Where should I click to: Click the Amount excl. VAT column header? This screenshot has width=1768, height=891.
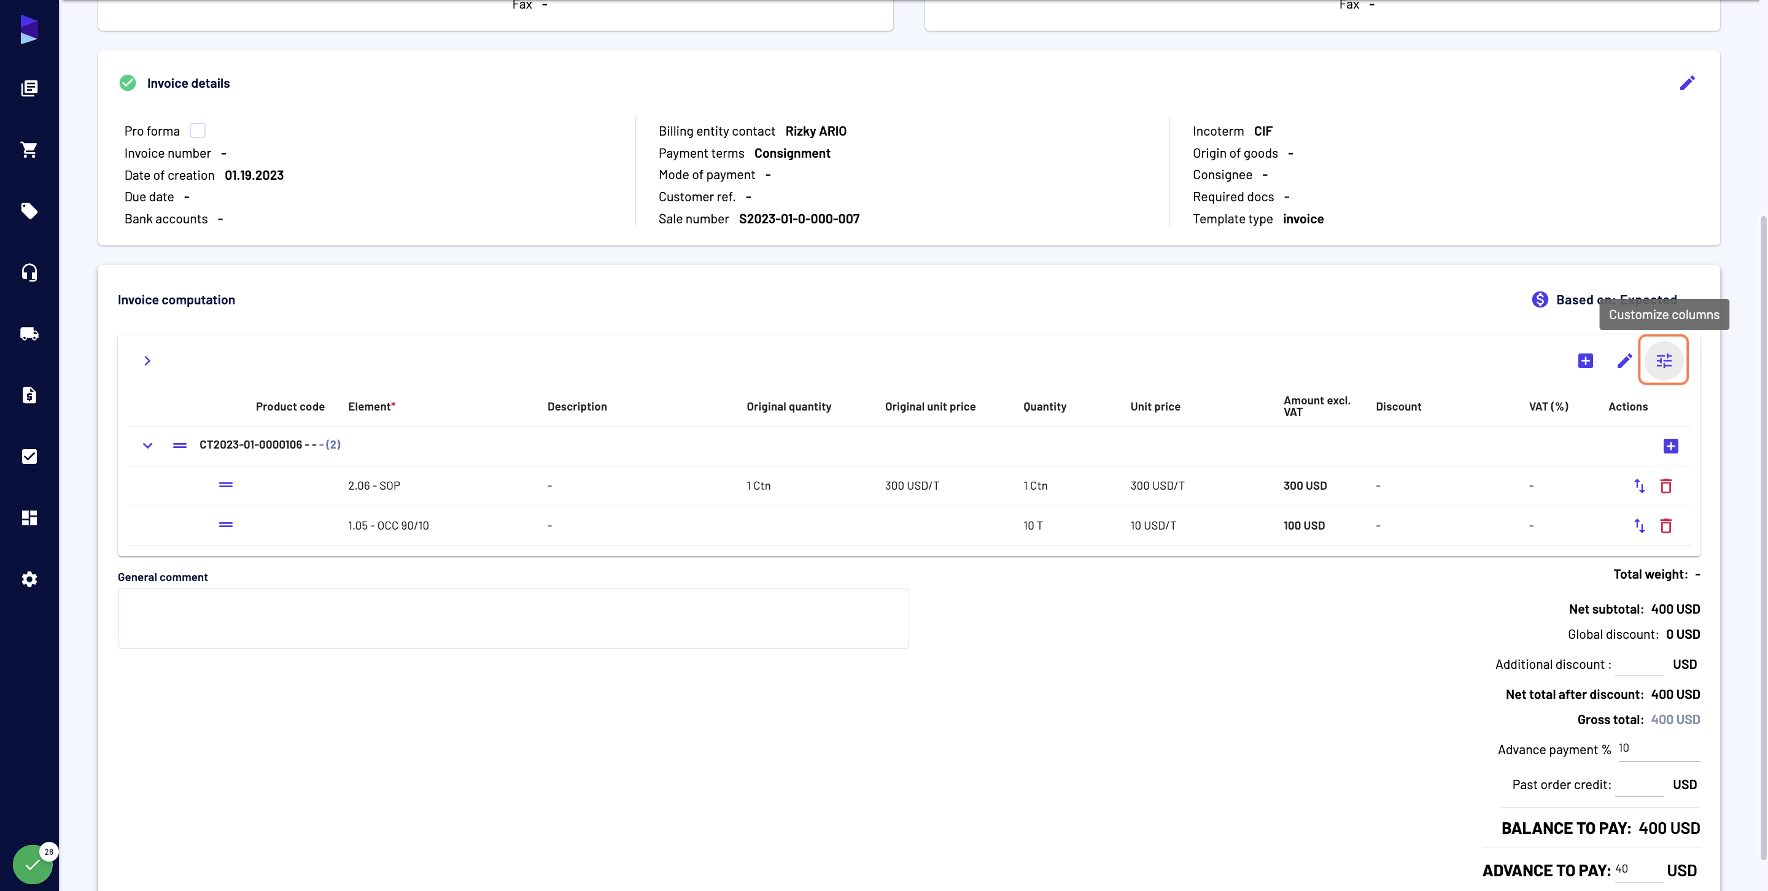(1316, 406)
